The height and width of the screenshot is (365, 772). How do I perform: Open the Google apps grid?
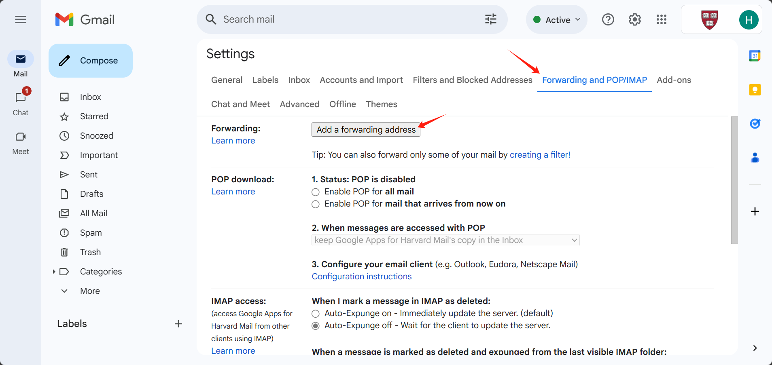pos(661,19)
